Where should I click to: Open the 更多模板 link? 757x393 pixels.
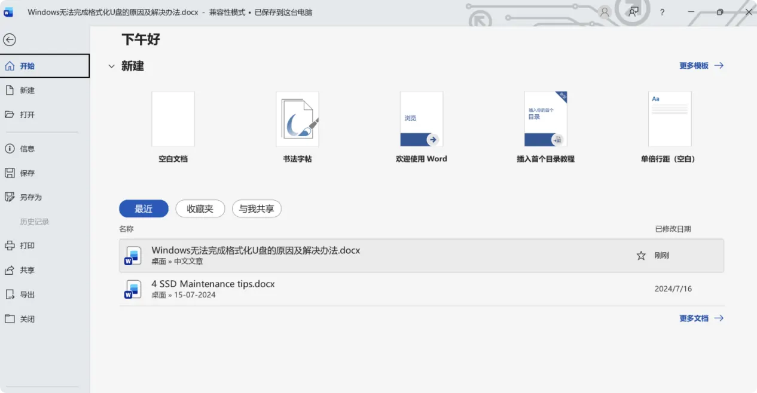701,66
